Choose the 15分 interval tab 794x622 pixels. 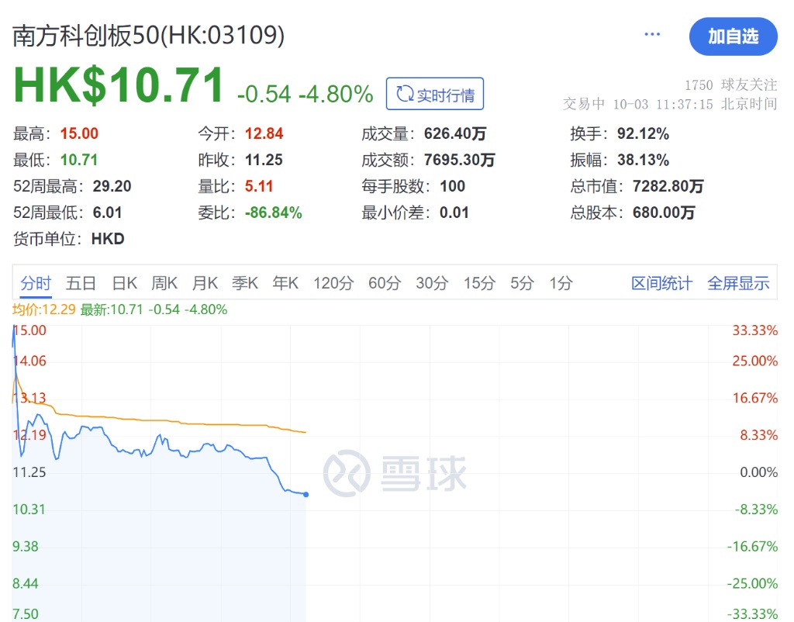point(479,283)
